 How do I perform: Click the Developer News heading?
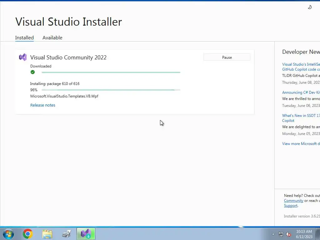click(301, 52)
